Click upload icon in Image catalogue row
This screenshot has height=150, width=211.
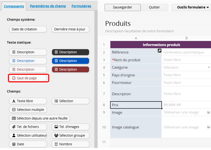[208, 127]
